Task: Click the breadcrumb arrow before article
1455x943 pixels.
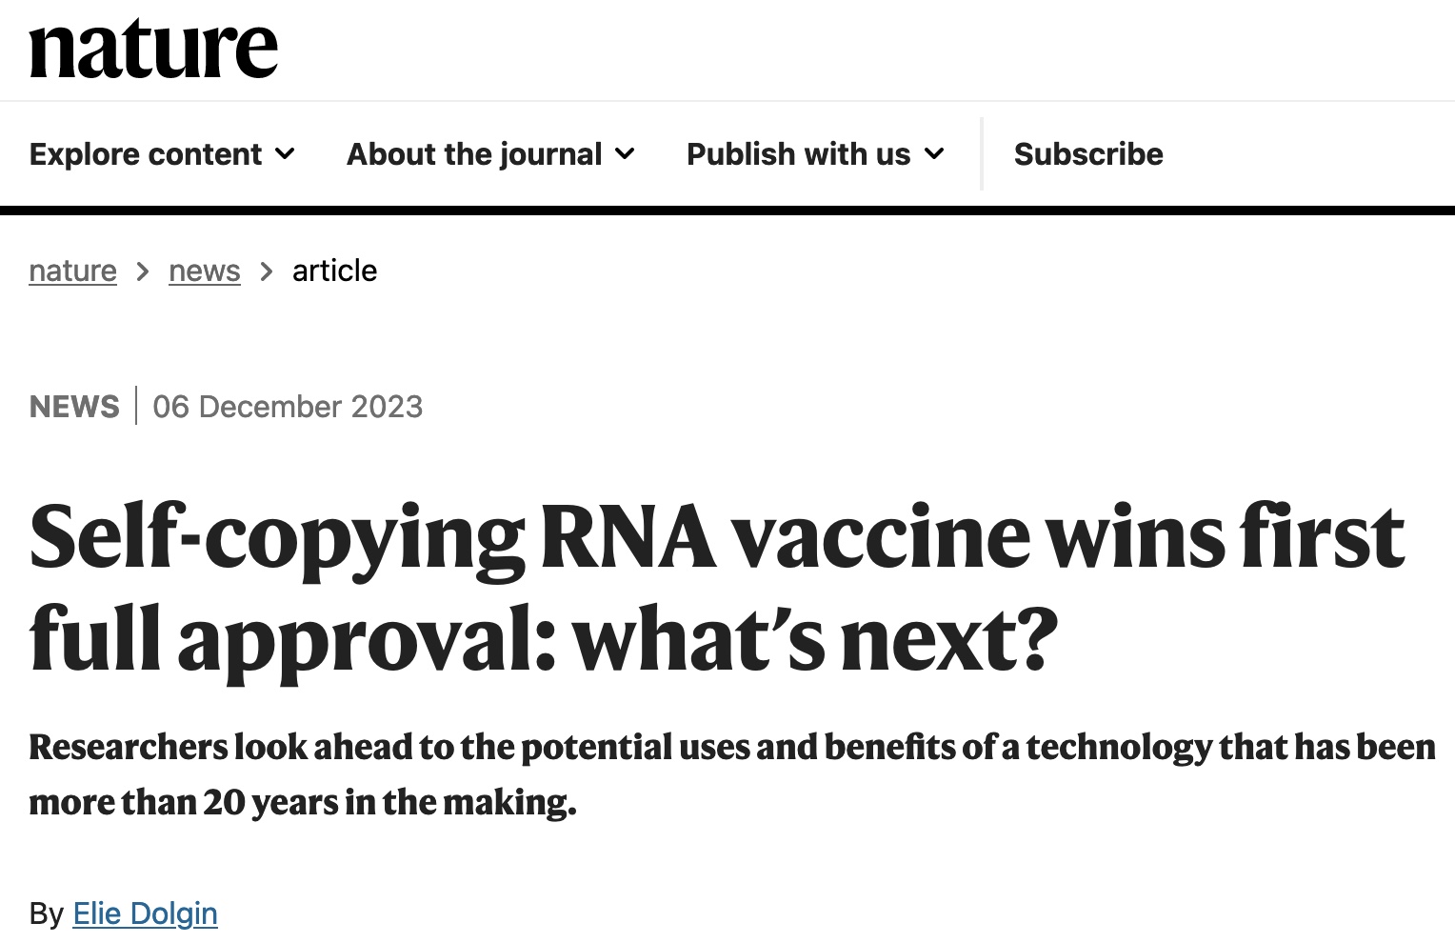Action: [x=267, y=271]
